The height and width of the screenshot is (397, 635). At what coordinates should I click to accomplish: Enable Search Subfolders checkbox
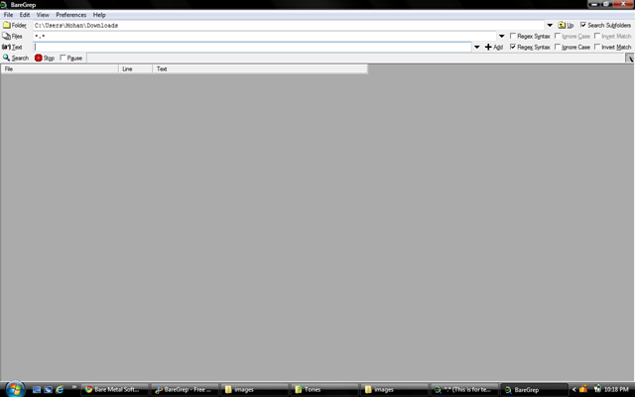click(583, 25)
